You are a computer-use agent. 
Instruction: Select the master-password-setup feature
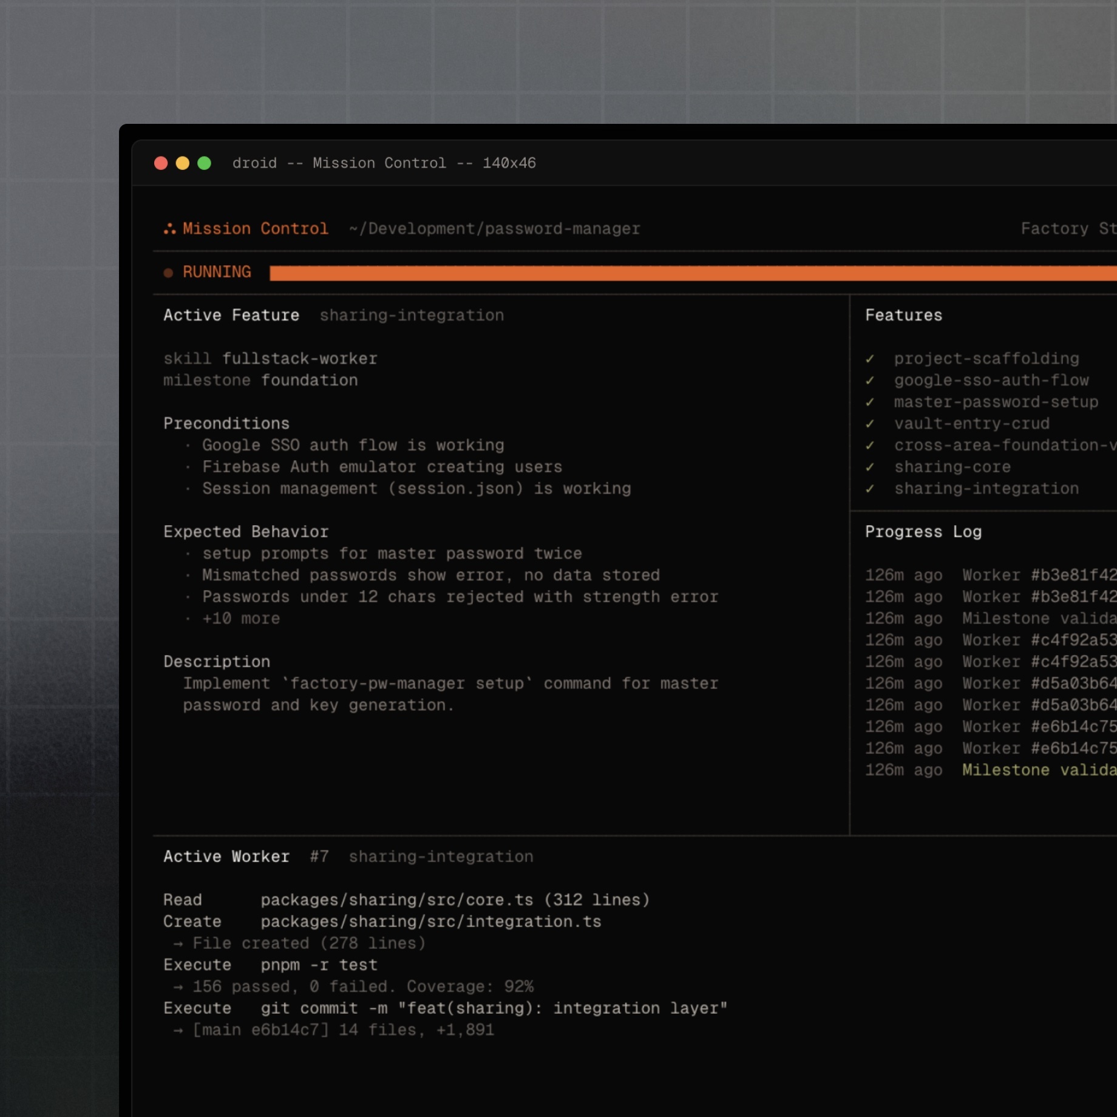pyautogui.click(x=996, y=402)
